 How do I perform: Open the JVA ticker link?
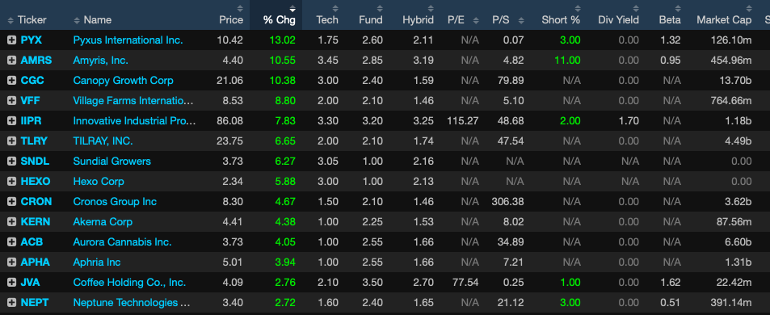pyautogui.click(x=31, y=282)
